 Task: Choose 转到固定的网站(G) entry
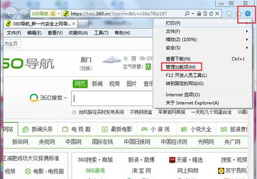coord(203,83)
